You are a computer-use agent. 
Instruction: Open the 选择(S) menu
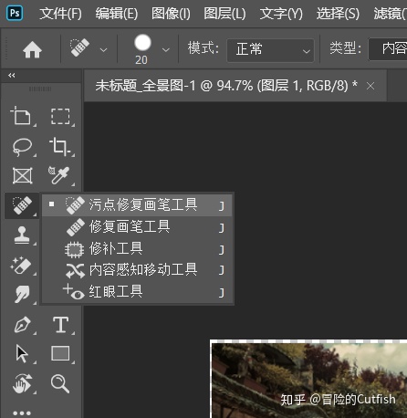tap(338, 14)
